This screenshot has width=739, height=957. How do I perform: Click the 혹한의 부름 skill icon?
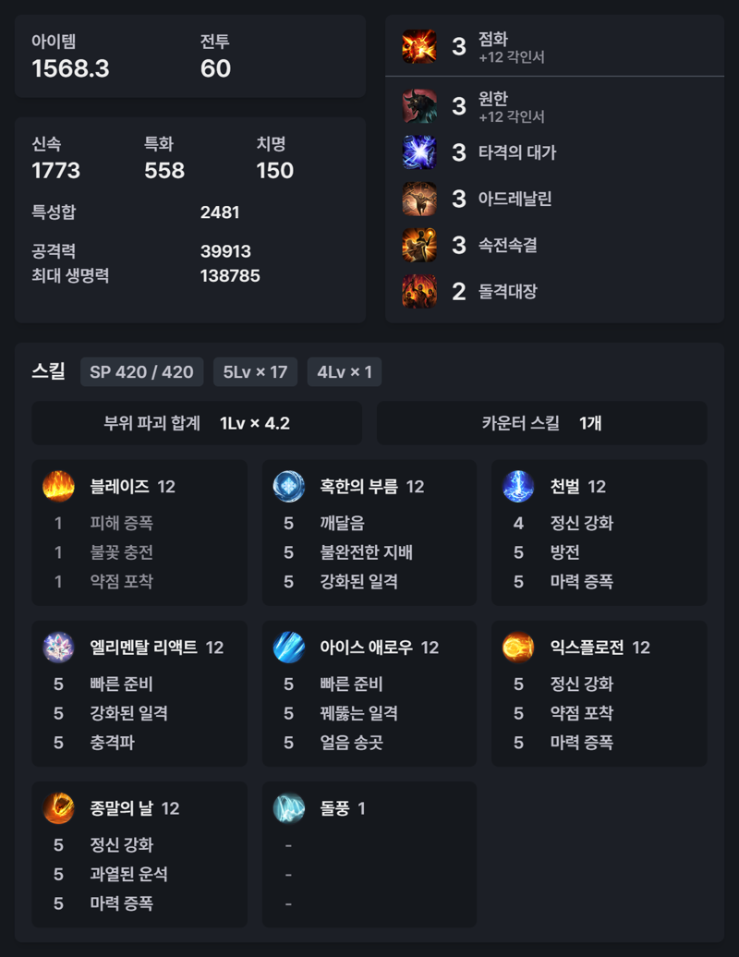click(288, 487)
